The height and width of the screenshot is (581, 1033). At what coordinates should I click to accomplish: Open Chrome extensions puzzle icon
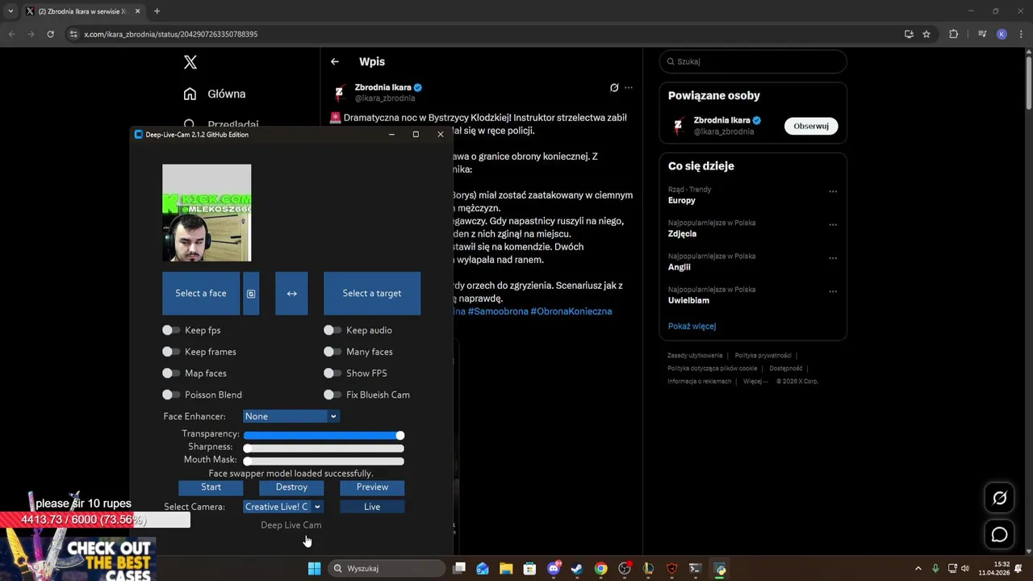(x=954, y=34)
